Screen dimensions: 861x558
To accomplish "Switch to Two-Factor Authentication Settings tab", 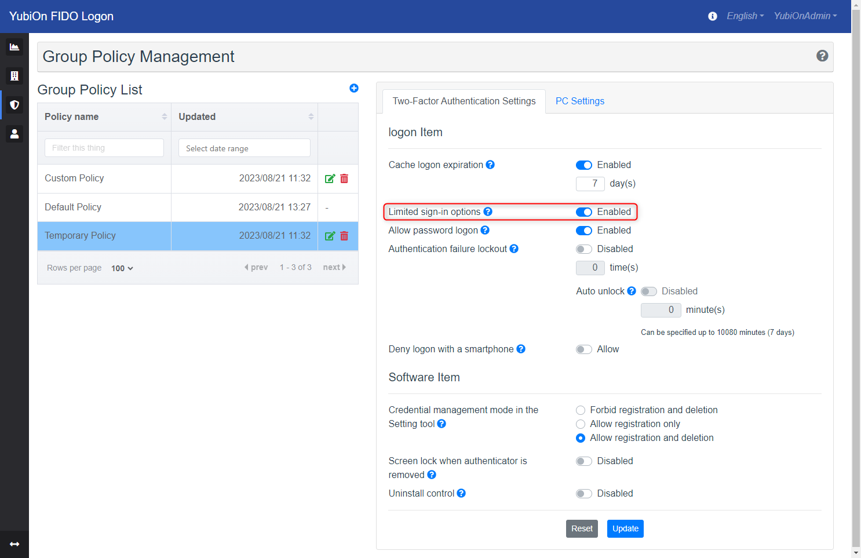I will [x=464, y=101].
